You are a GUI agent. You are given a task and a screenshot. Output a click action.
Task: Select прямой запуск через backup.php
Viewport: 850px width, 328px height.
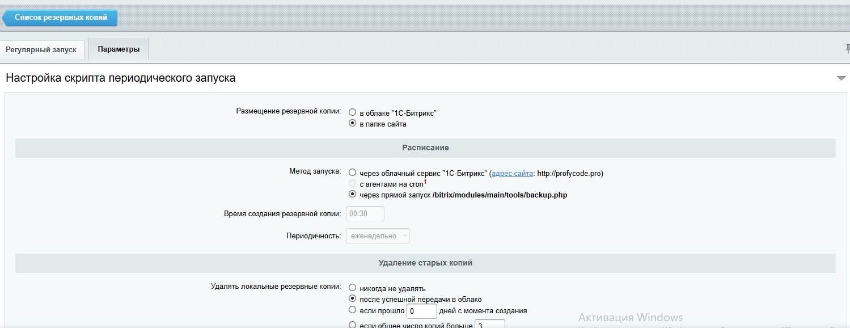pyautogui.click(x=352, y=195)
